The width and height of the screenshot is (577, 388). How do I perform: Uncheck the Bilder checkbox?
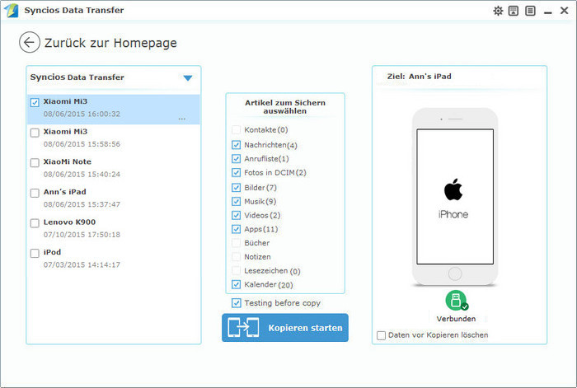(x=237, y=188)
